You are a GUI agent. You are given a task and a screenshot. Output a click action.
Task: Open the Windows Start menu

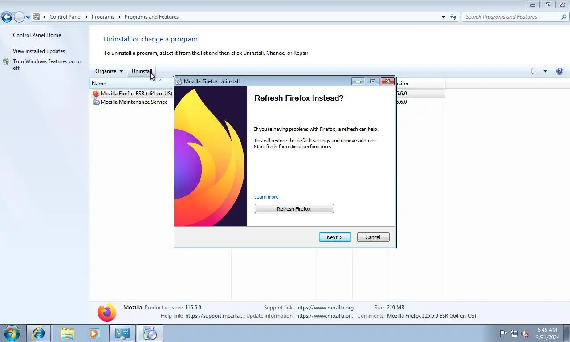coord(12,333)
